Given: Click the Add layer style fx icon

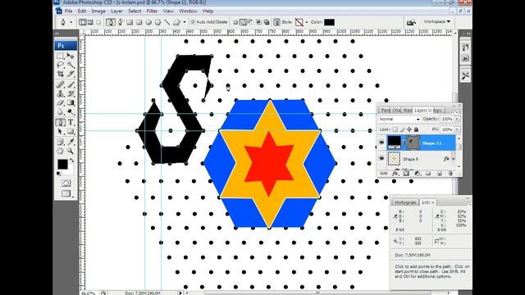Looking at the screenshot, I should pyautogui.click(x=395, y=173).
